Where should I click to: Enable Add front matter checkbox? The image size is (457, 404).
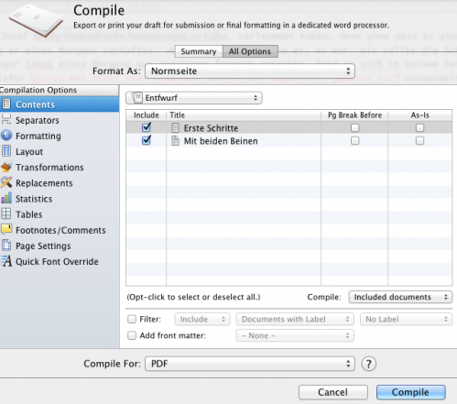tap(132, 335)
